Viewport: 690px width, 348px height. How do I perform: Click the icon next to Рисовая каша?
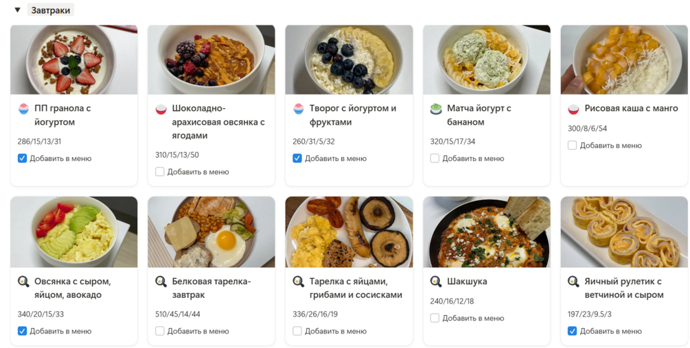573,108
